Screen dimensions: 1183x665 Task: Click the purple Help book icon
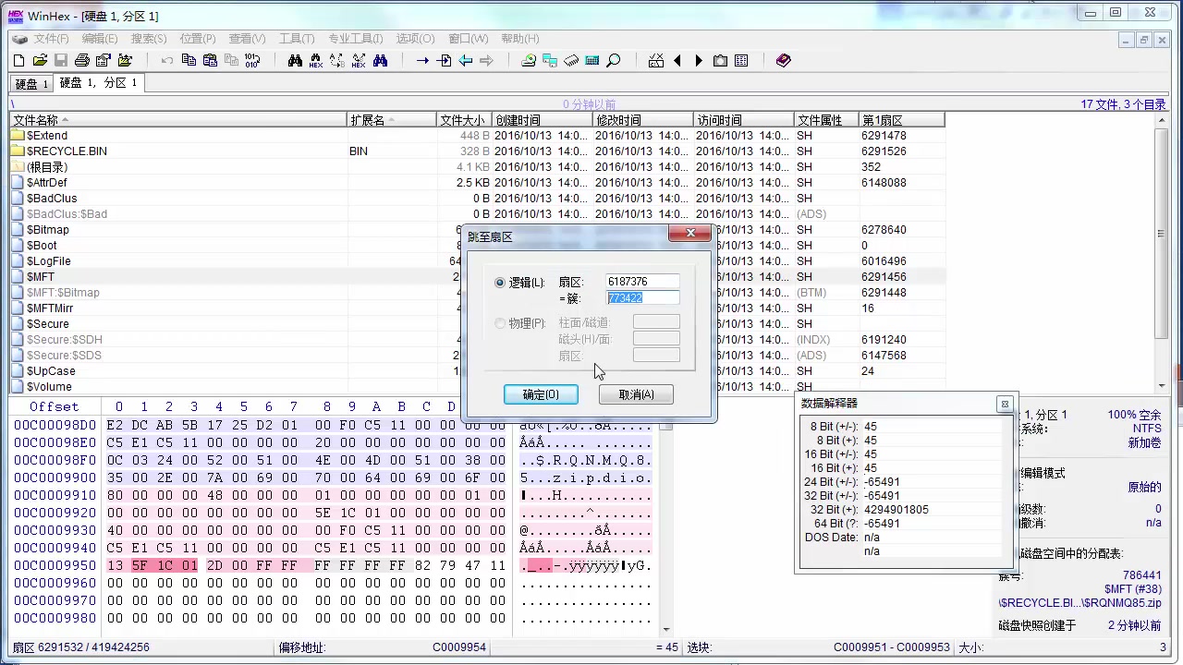pos(784,61)
